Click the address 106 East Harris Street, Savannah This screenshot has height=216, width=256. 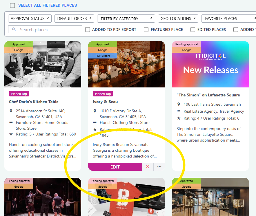tap(212, 104)
